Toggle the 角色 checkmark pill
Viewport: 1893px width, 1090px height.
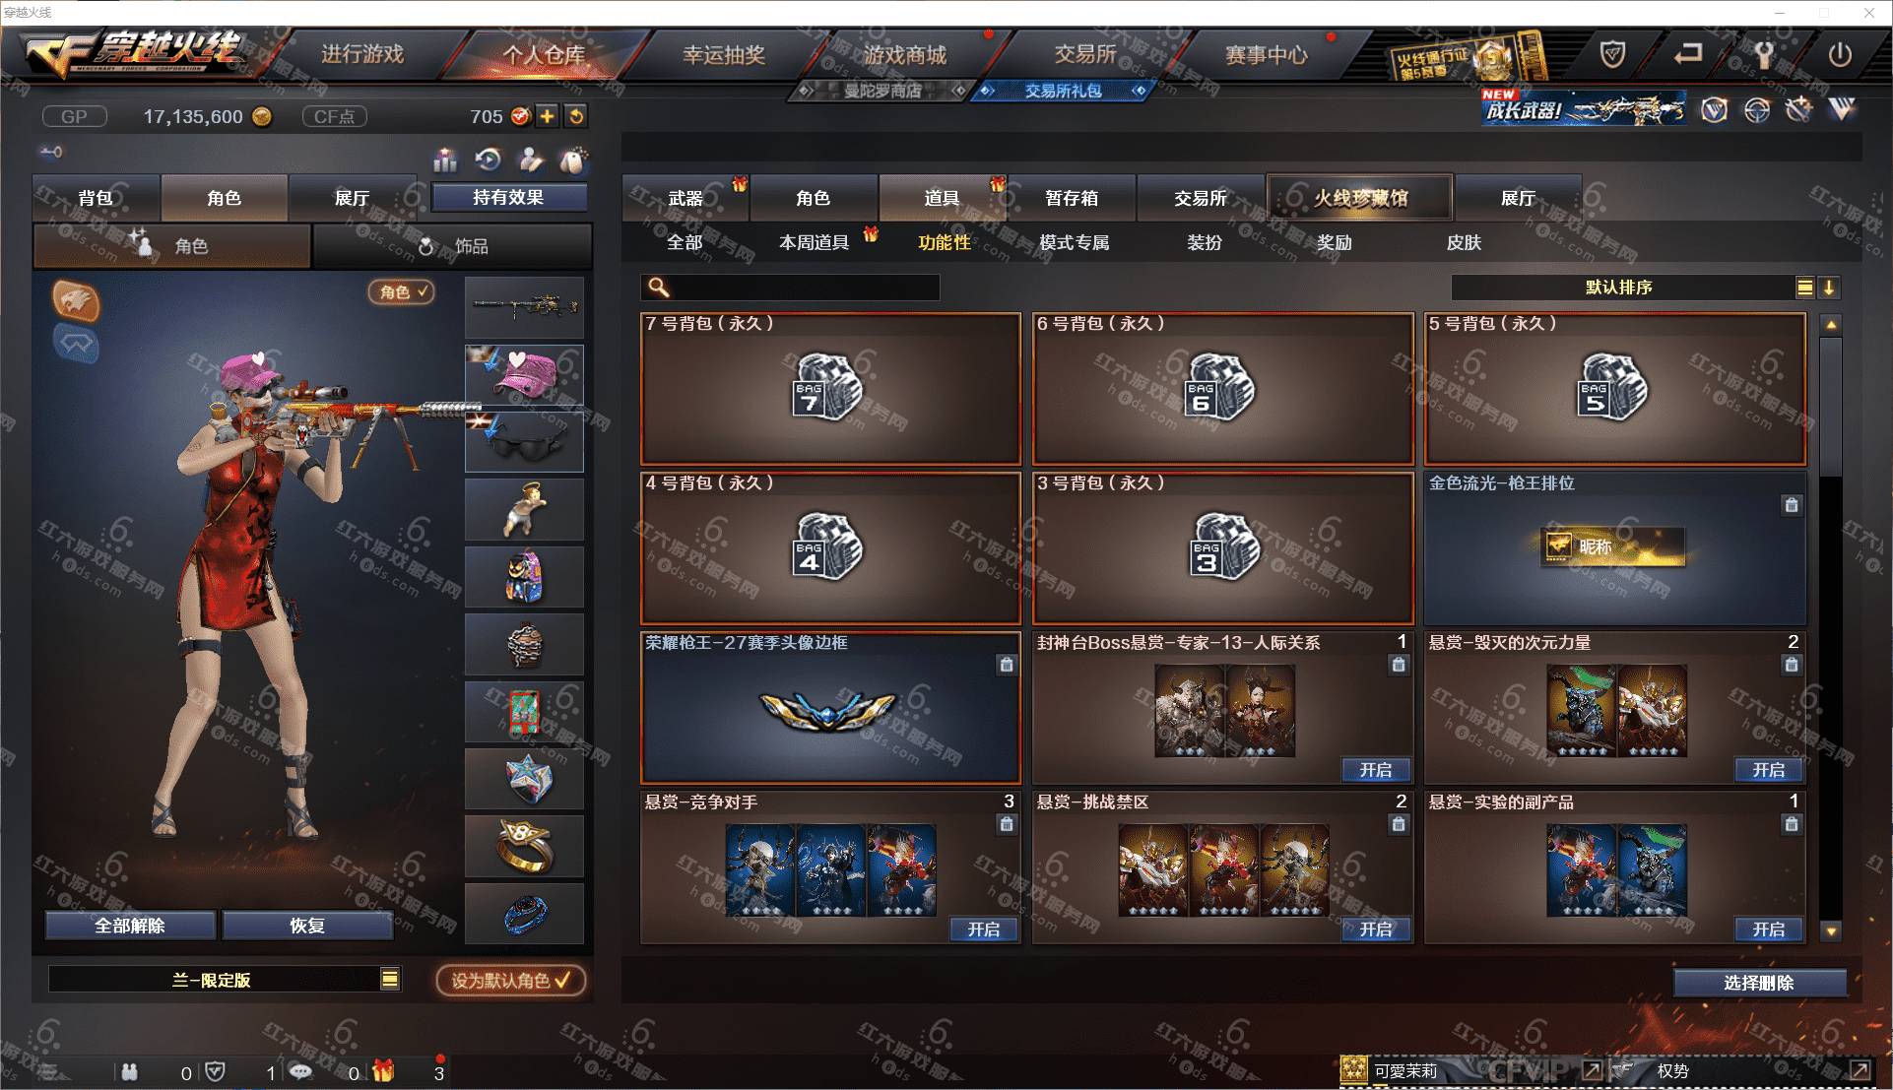point(401,291)
